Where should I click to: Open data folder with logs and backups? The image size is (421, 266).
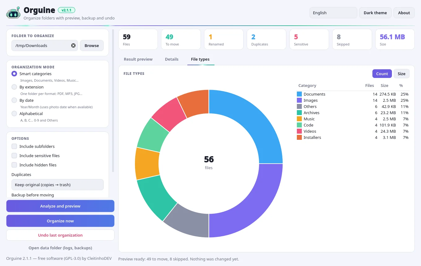click(60, 248)
